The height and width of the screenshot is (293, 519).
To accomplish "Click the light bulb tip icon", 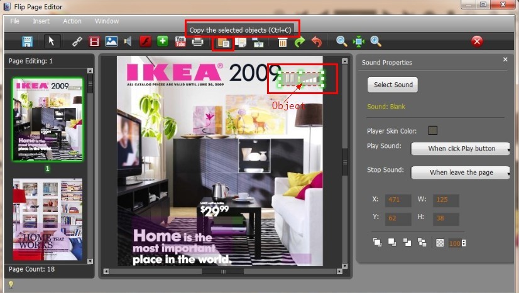I will click(x=11, y=285).
